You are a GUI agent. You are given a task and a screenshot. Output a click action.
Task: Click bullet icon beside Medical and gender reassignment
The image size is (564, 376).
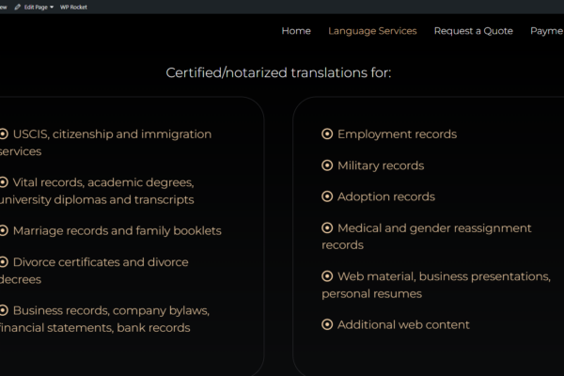pos(327,227)
